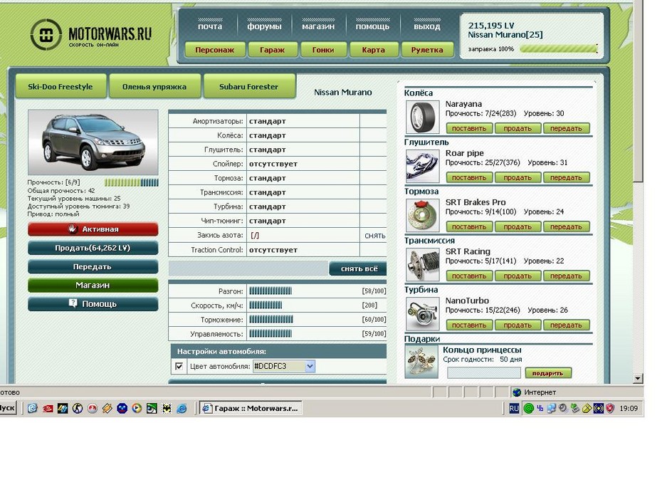662x497 pixels.
Task: Switch to the Ski-Doo Freestyle tab
Action: pos(61,87)
